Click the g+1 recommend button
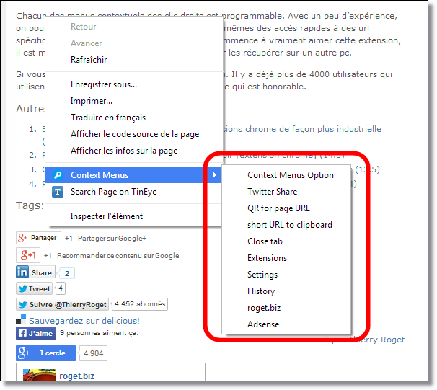Image resolution: width=437 pixels, height=390 pixels. (x=28, y=255)
